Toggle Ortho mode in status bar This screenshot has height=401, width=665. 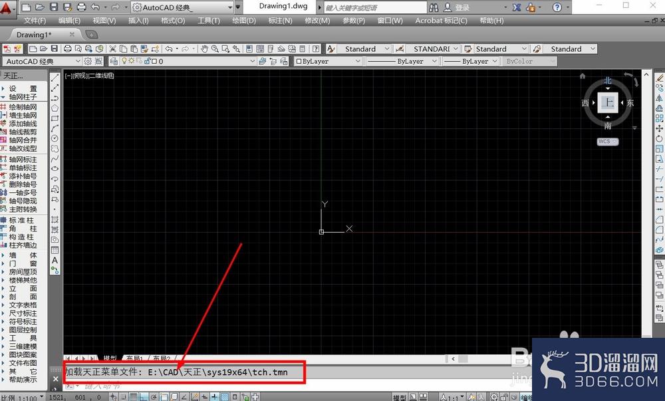[144, 397]
